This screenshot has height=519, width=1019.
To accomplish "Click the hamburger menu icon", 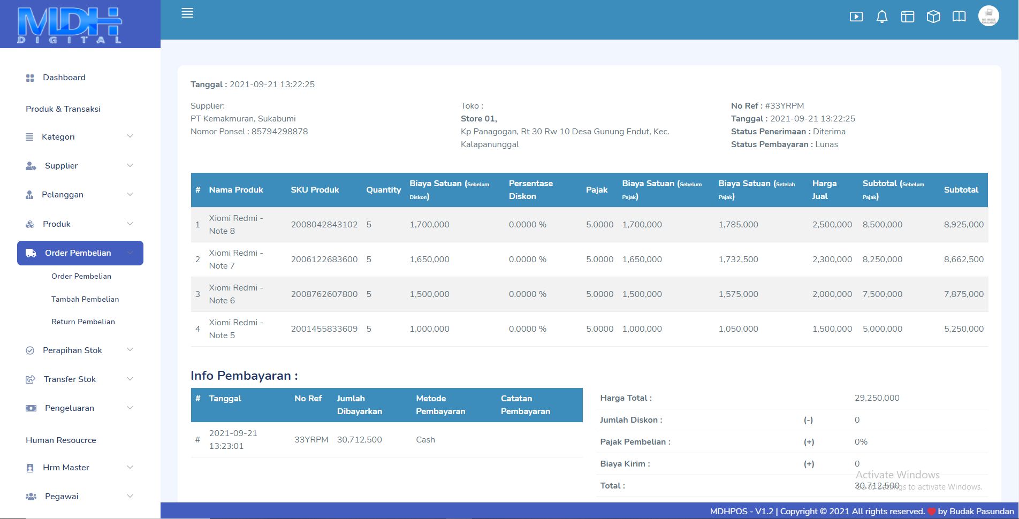I will (187, 13).
